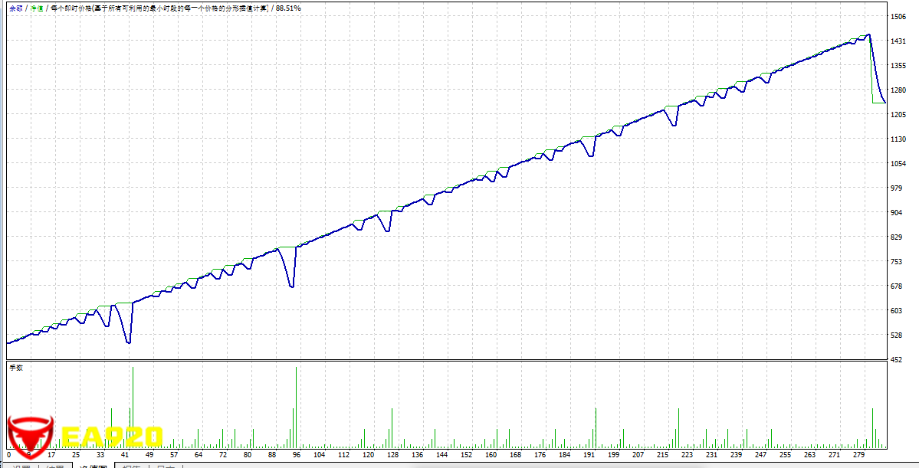Click the 452 value on the price axis
The width and height of the screenshot is (919, 468).
(x=897, y=359)
